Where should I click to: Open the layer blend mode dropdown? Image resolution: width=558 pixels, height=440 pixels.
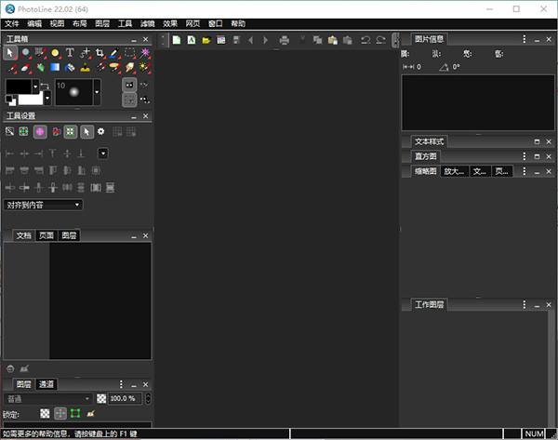[x=47, y=399]
